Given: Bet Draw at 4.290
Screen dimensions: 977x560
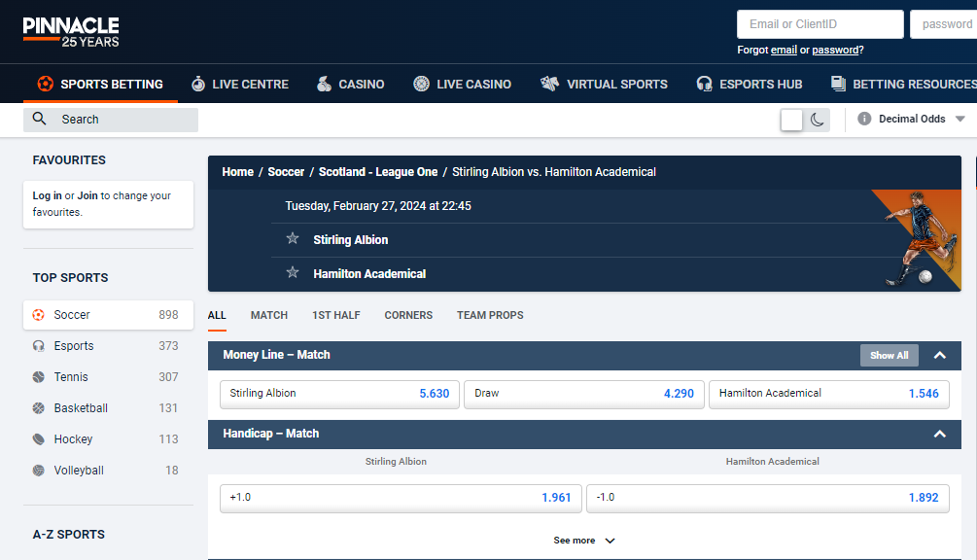Looking at the screenshot, I should [584, 394].
